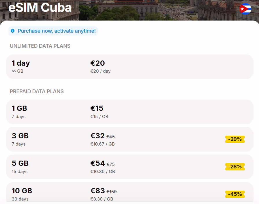Click the Cuba flag icon
The width and height of the screenshot is (259, 204).
(x=245, y=9)
